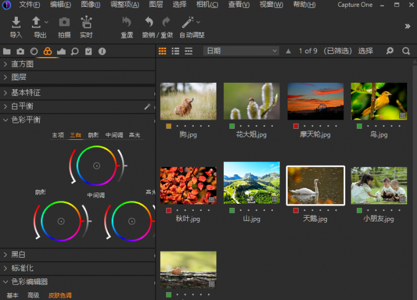Click the red color tag under 天鹅.jpg

(296, 210)
